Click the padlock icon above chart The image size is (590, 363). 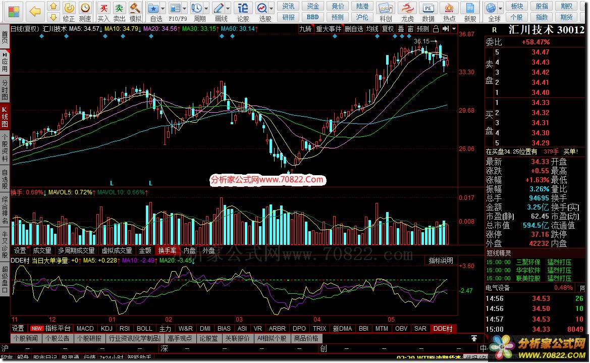(x=436, y=29)
